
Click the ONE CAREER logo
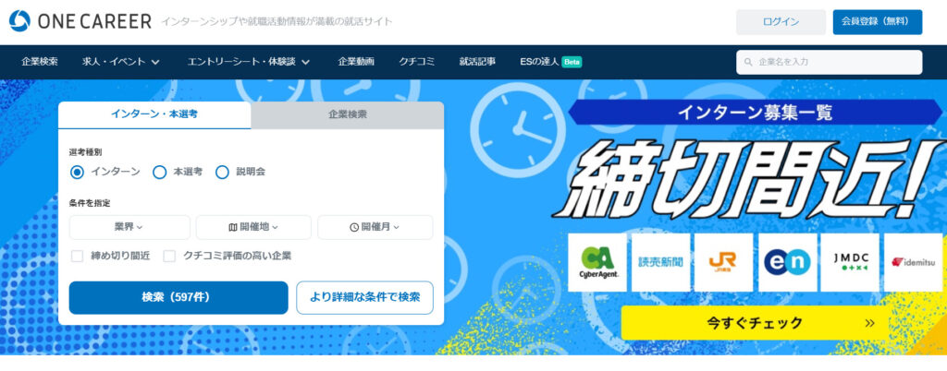(x=80, y=21)
